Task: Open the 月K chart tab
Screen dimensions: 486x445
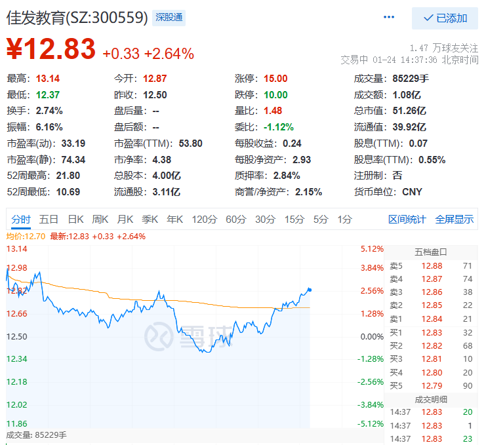Action: coord(125,220)
